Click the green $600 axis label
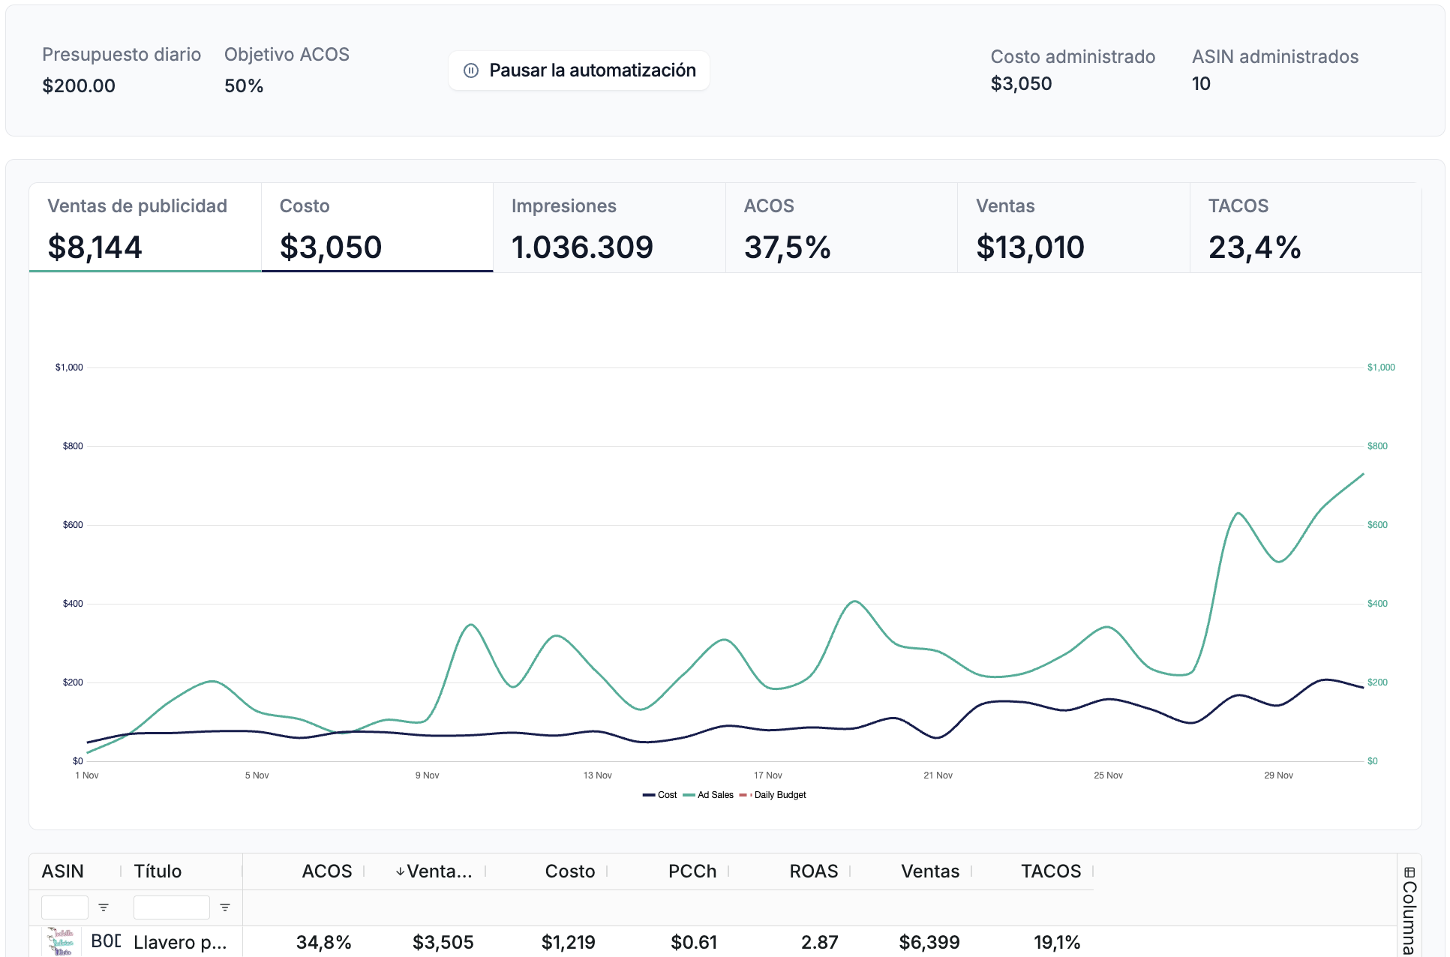 (x=1377, y=525)
